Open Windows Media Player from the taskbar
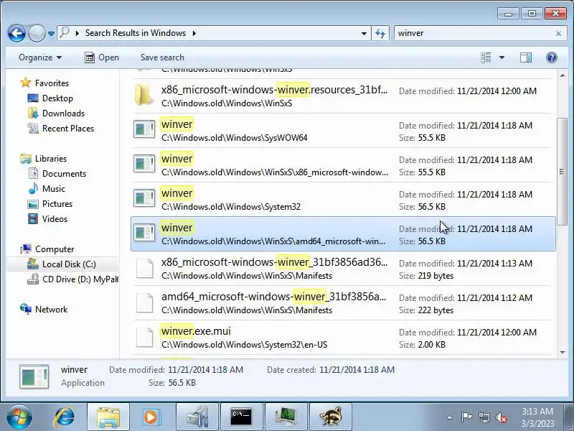Screen dimensions: 574x431 (x=151, y=417)
